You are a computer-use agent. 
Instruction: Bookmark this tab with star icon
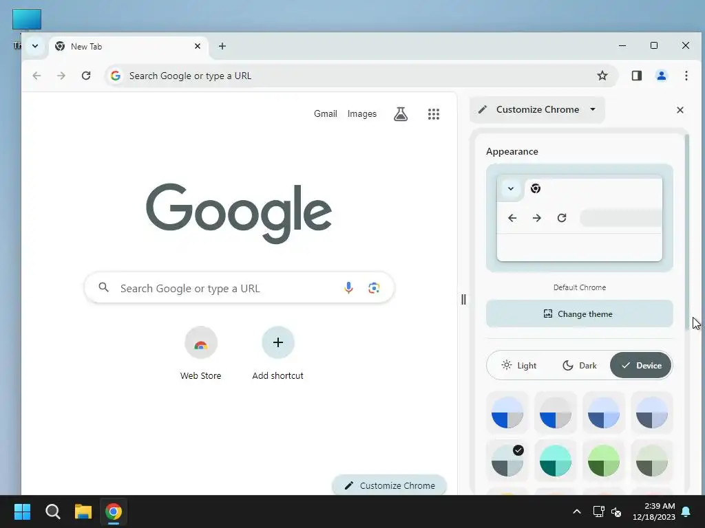pos(602,76)
